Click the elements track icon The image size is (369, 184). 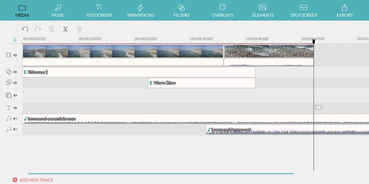point(8,95)
